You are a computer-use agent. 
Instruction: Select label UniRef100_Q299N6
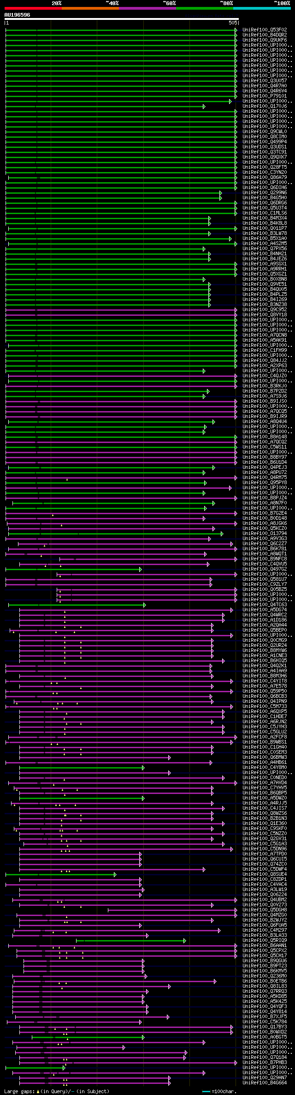click(x=265, y=193)
